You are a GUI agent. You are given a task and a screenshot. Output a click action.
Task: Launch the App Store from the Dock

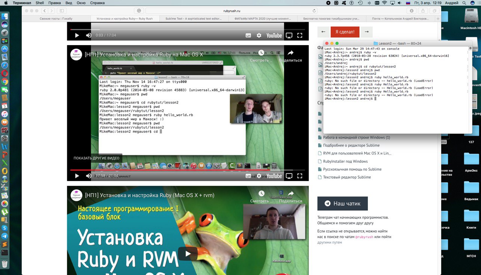[5, 49]
